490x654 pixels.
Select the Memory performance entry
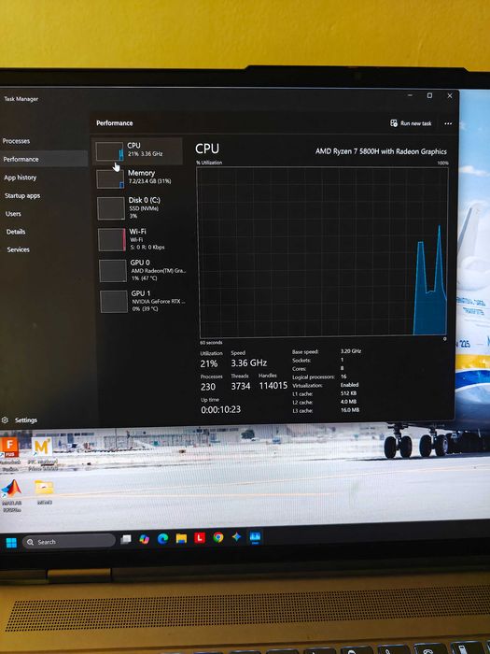138,178
